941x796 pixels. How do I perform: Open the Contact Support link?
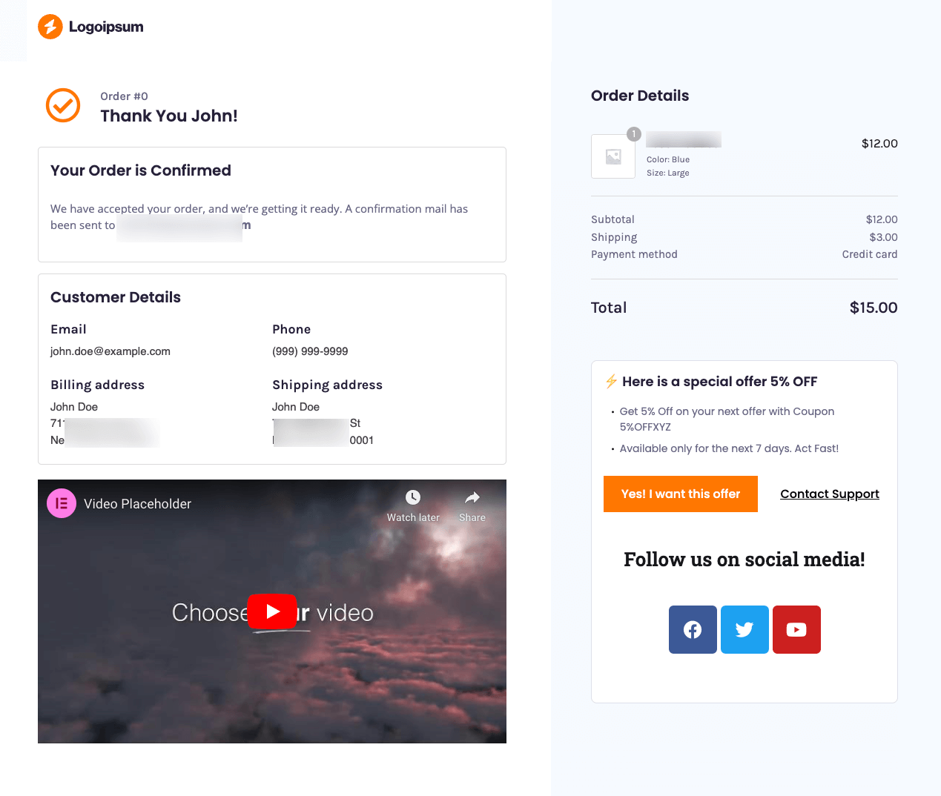(830, 494)
